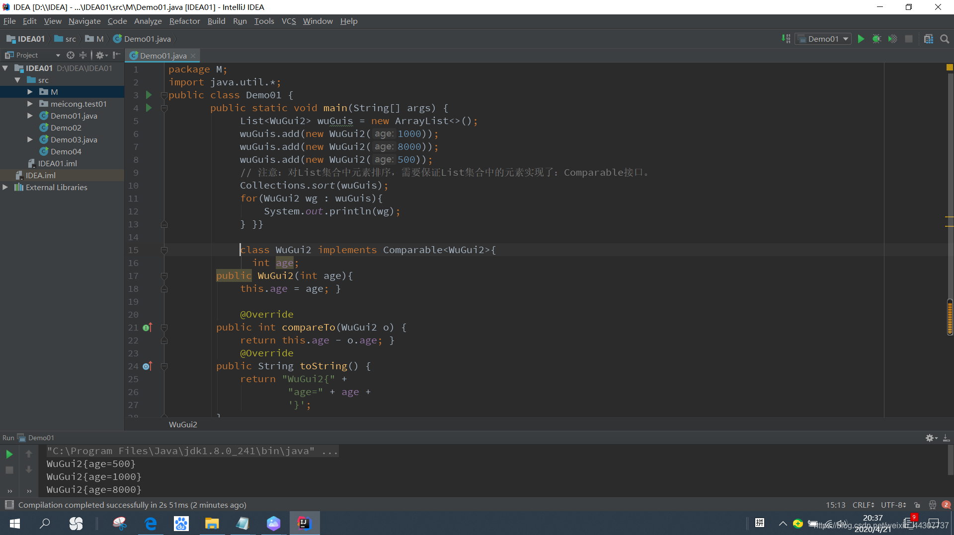Open the Event Log notification badge
The image size is (954, 535).
coord(946,505)
